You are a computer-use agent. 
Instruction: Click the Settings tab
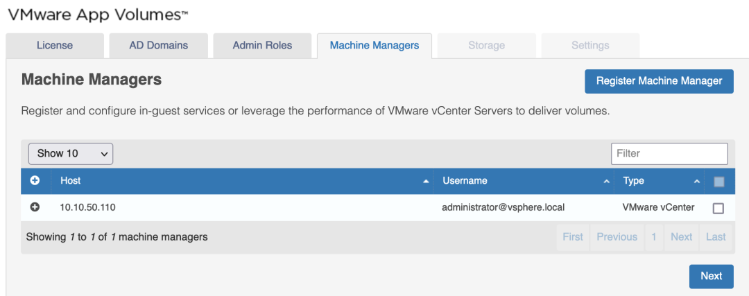[x=590, y=46]
